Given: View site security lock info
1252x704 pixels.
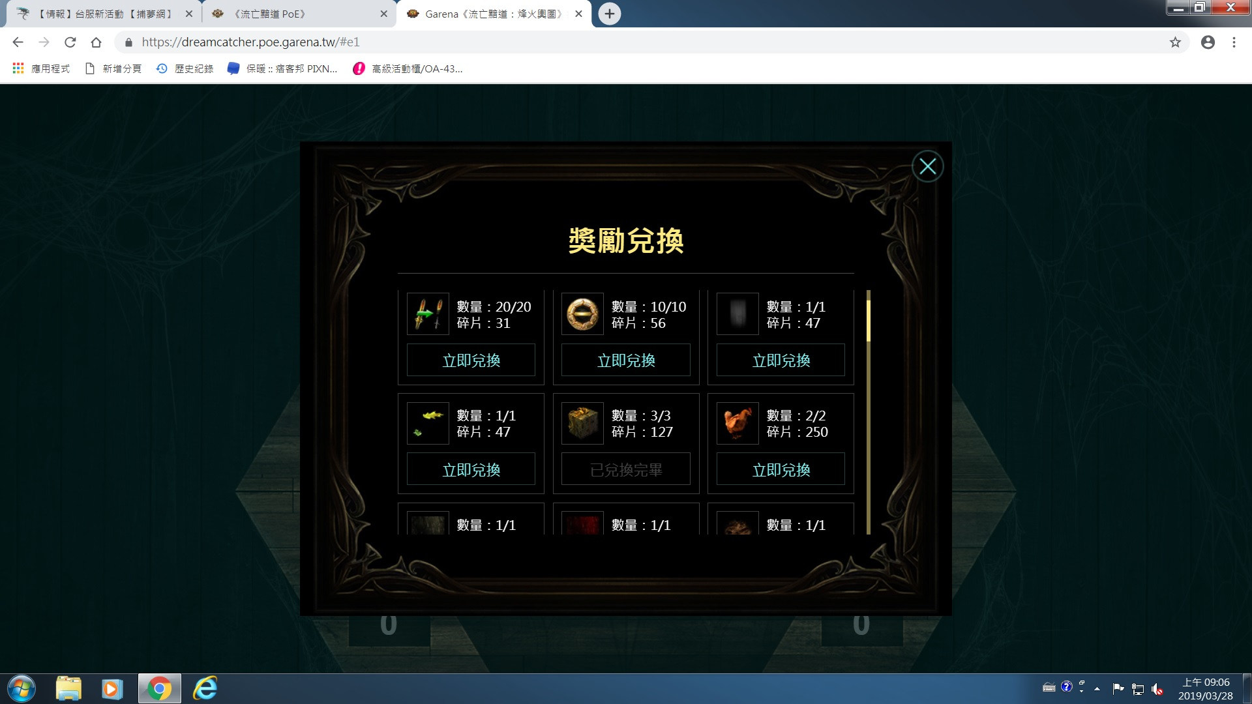Looking at the screenshot, I should point(128,42).
